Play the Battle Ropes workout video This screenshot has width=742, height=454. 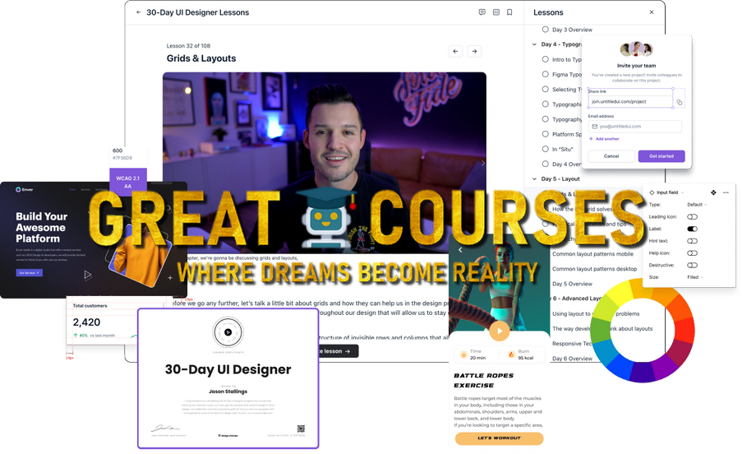coord(500,331)
